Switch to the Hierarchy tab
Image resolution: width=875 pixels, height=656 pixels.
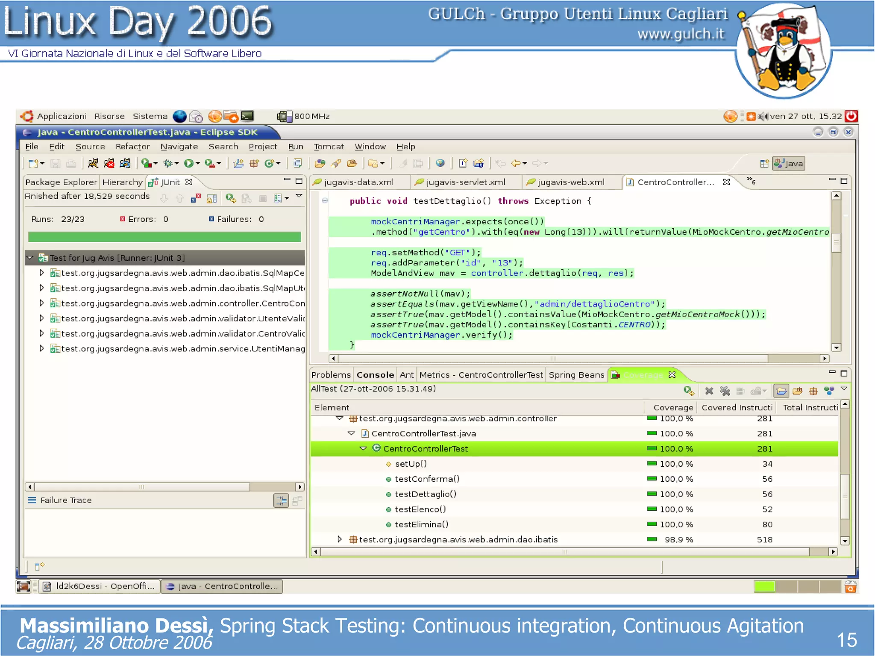pos(122,182)
